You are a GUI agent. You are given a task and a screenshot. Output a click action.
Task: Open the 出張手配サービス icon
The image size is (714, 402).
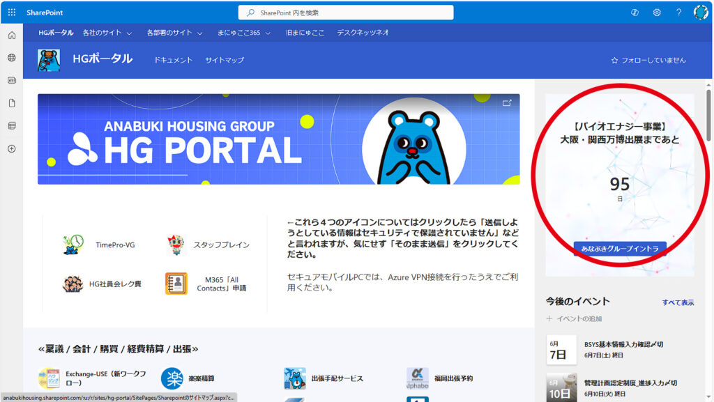295,378
